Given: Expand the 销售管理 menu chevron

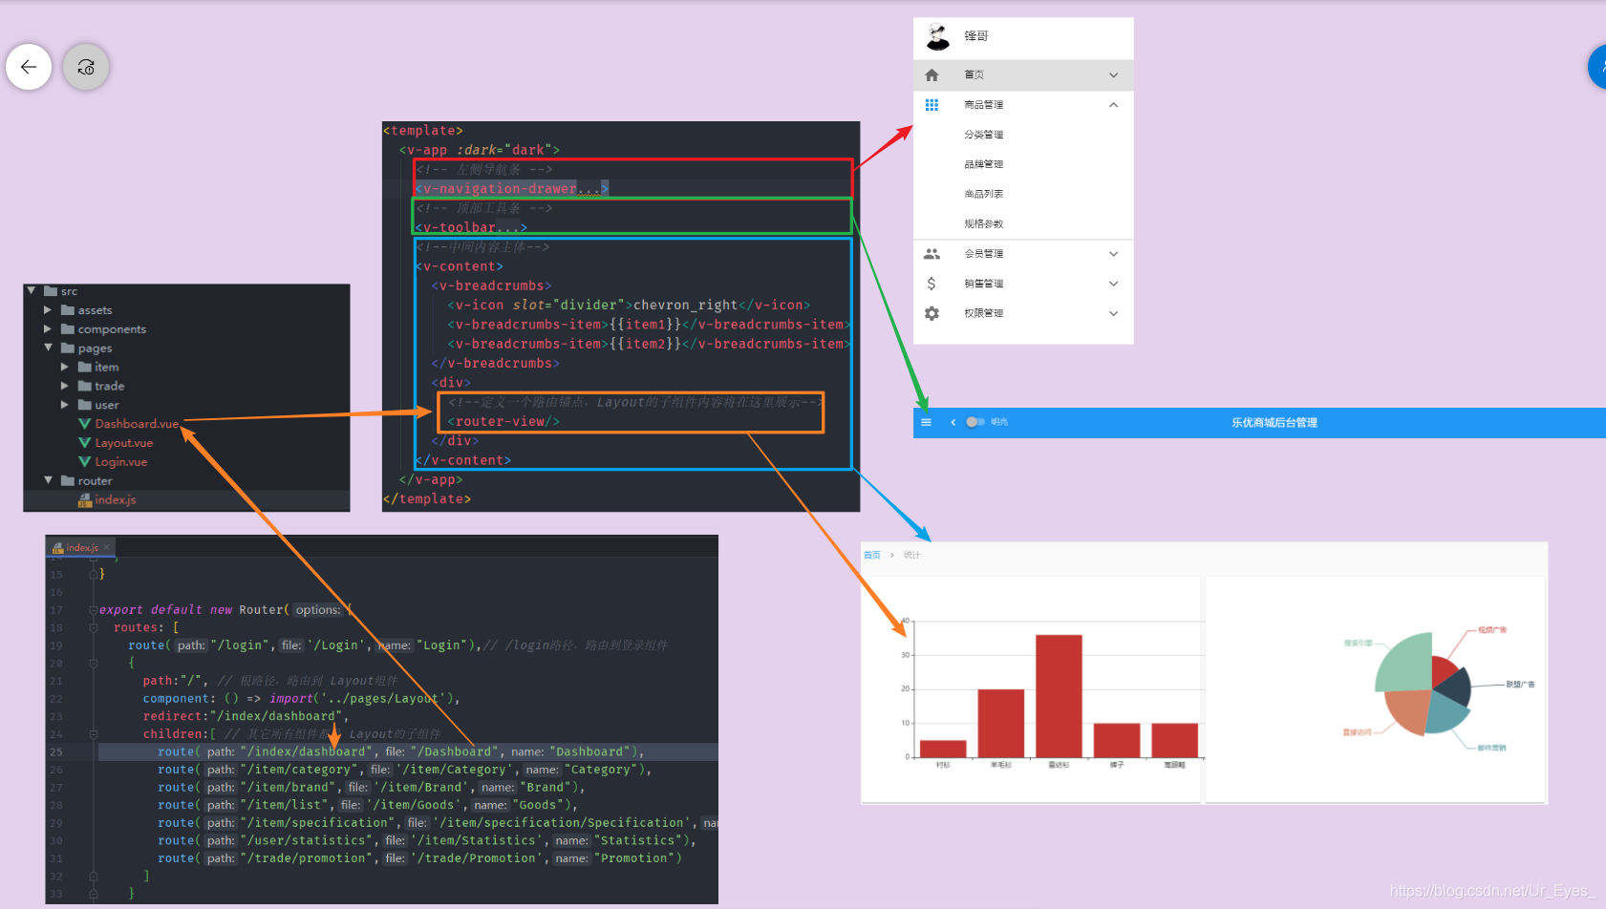Looking at the screenshot, I should click(x=1113, y=284).
